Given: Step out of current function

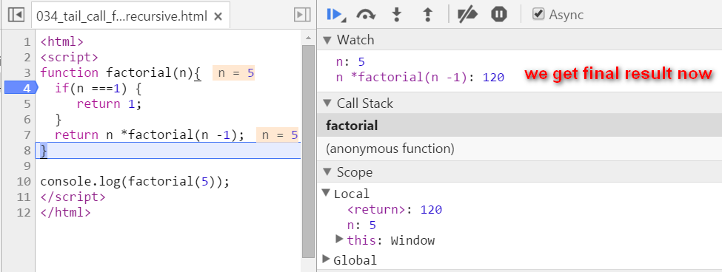Looking at the screenshot, I should point(428,15).
